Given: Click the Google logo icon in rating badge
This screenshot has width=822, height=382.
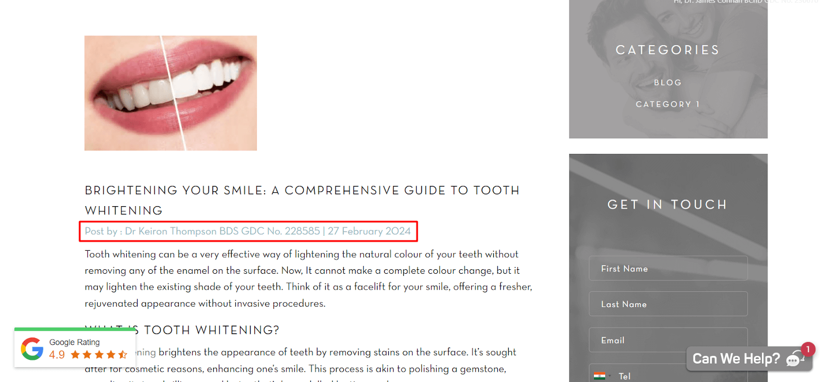Looking at the screenshot, I should tap(32, 349).
